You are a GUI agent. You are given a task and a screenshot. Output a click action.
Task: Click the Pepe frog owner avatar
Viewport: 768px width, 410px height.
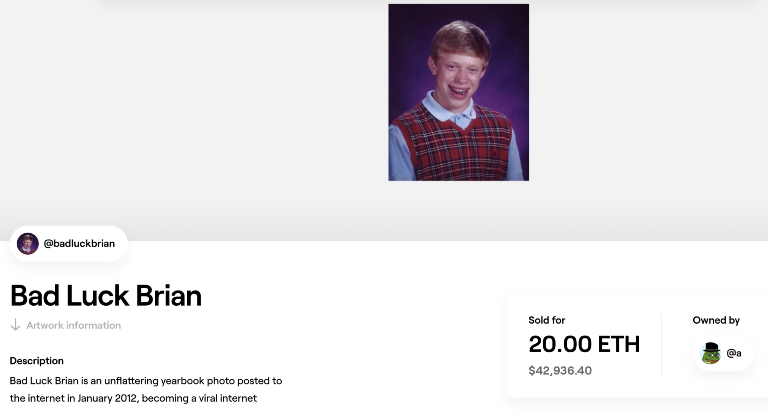click(711, 353)
